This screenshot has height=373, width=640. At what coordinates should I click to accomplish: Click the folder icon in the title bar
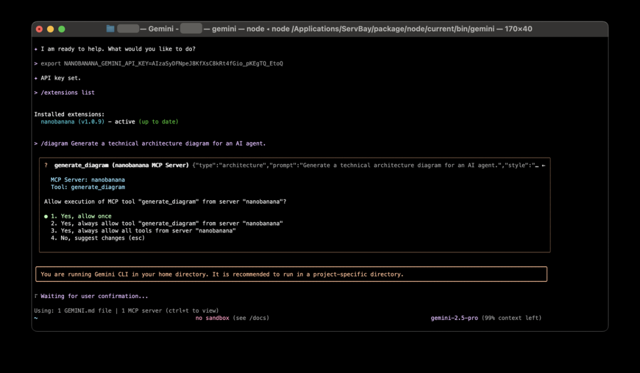click(x=110, y=29)
